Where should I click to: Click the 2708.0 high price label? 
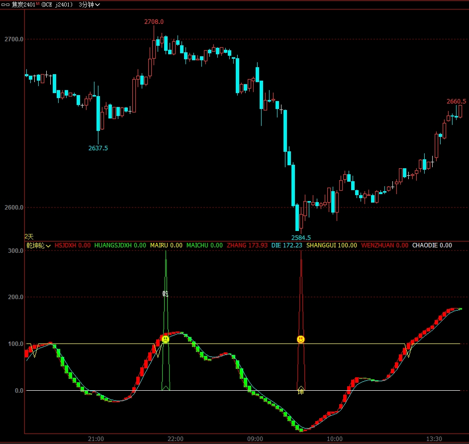tap(154, 22)
